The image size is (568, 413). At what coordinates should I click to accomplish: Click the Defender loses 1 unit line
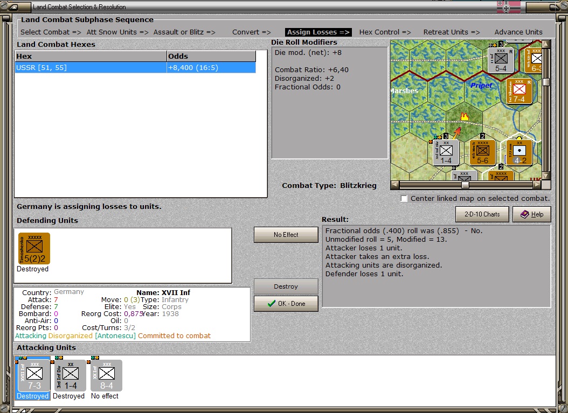[x=364, y=274]
